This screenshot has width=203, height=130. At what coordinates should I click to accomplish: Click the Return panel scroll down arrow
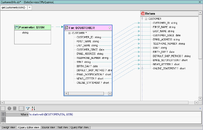(200, 99)
